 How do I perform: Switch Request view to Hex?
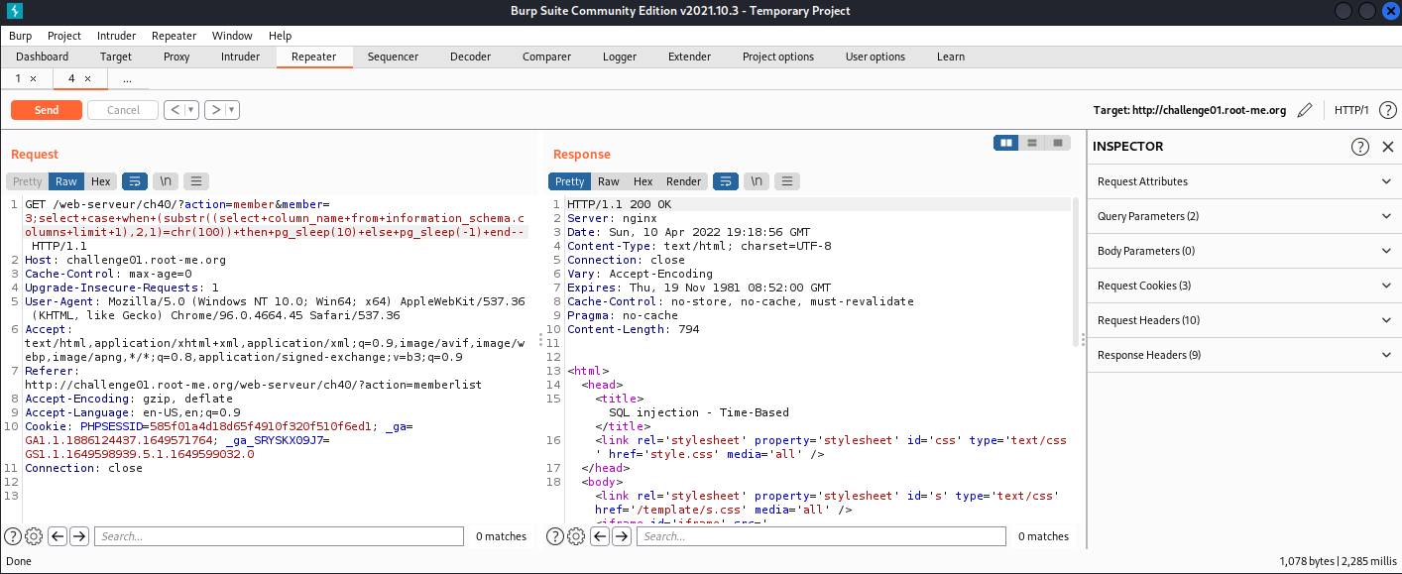tap(101, 181)
